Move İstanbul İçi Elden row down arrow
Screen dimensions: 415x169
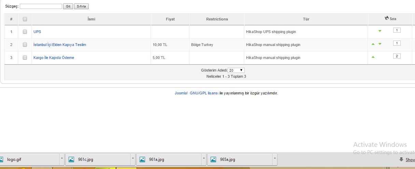pyautogui.click(x=380, y=44)
